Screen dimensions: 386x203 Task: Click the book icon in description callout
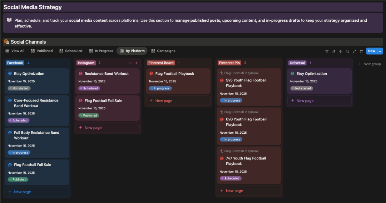pyautogui.click(x=9, y=20)
